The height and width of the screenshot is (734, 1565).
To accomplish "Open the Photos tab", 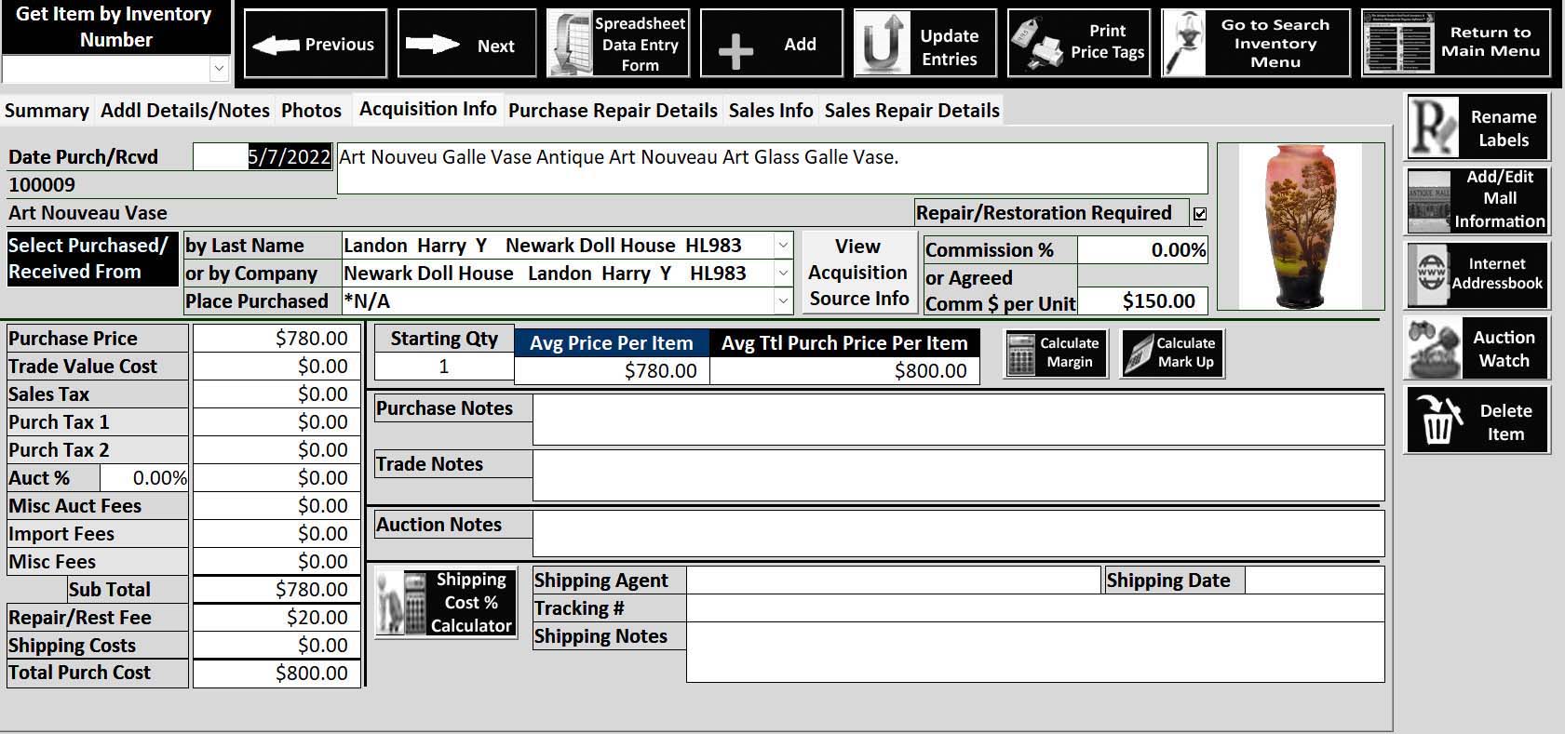I will [311, 111].
